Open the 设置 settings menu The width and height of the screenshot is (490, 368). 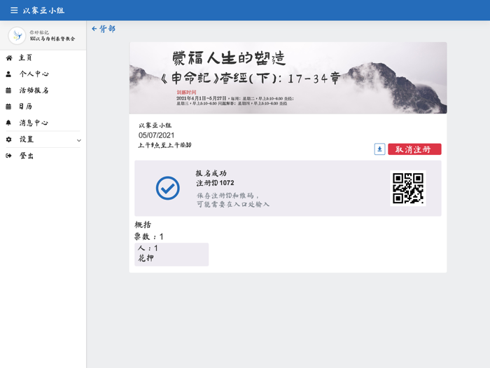pos(43,139)
